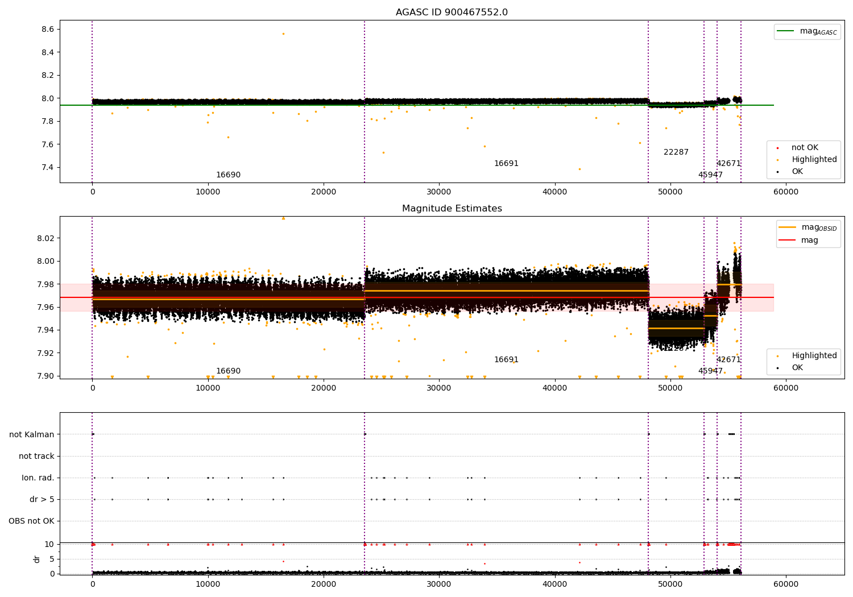Image resolution: width=853 pixels, height=597 pixels.
Task: Click obsid label 42671 in Magnitude Estimates plot
Action: 728,360
